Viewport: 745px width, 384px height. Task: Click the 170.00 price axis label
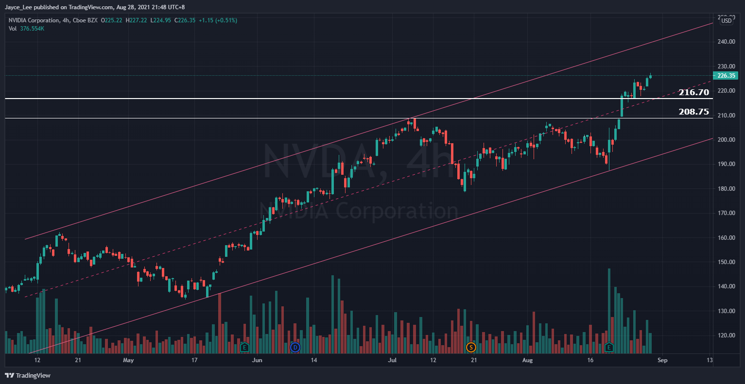tap(726, 213)
